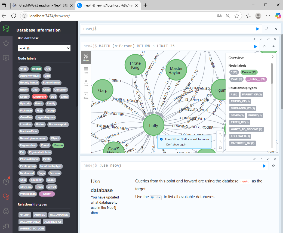Collapse the :use neo4j frame
The height and width of the screenshot is (233, 283).
point(261,159)
